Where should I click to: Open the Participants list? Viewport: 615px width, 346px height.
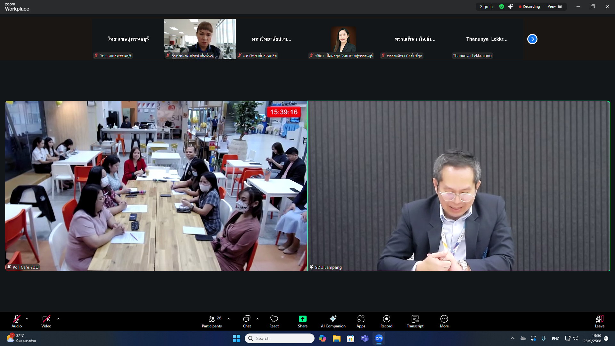click(x=211, y=321)
